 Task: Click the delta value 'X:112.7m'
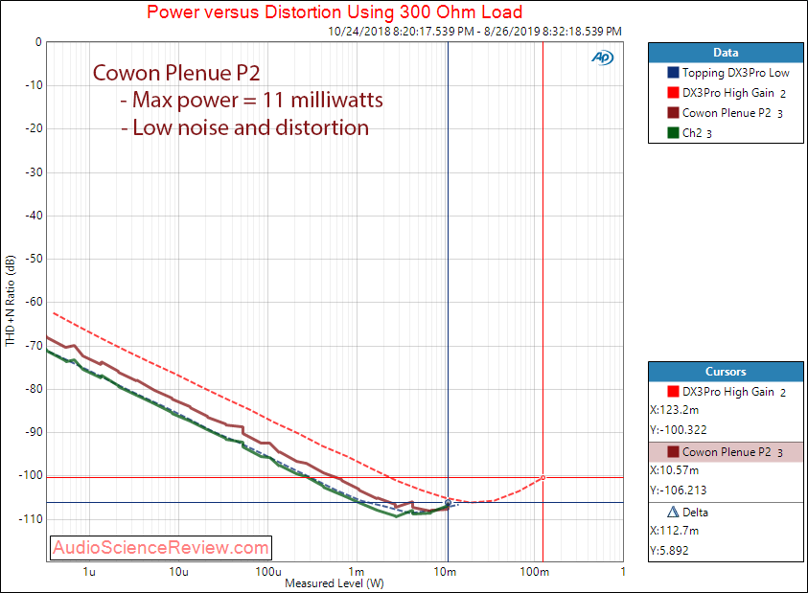click(x=675, y=531)
